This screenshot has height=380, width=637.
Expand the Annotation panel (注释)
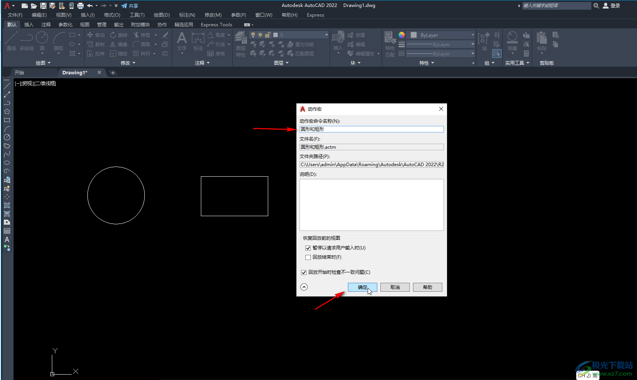click(x=202, y=63)
